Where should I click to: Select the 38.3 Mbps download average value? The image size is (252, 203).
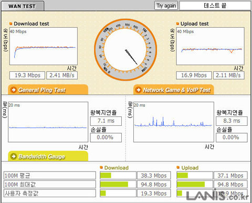tap(154, 175)
